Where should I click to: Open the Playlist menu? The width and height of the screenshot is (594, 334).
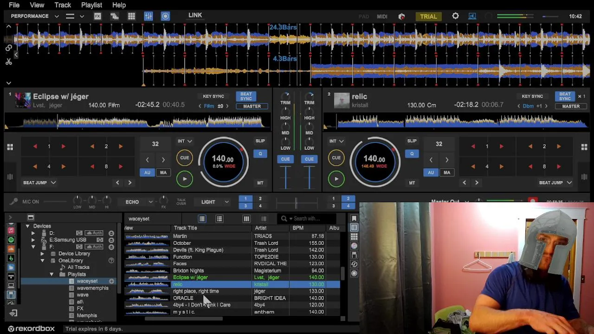pyautogui.click(x=91, y=5)
